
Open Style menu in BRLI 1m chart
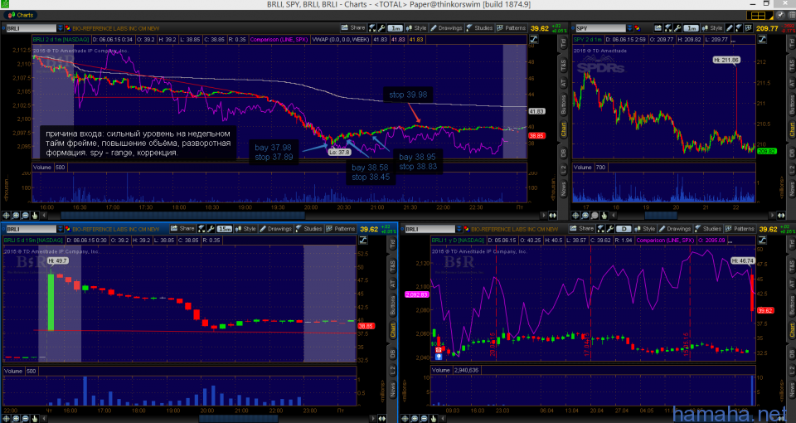click(417, 28)
